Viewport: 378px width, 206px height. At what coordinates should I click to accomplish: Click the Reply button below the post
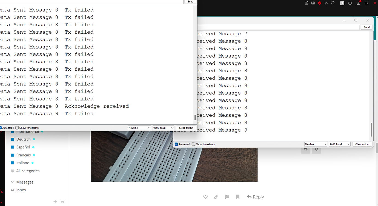[x=255, y=197]
